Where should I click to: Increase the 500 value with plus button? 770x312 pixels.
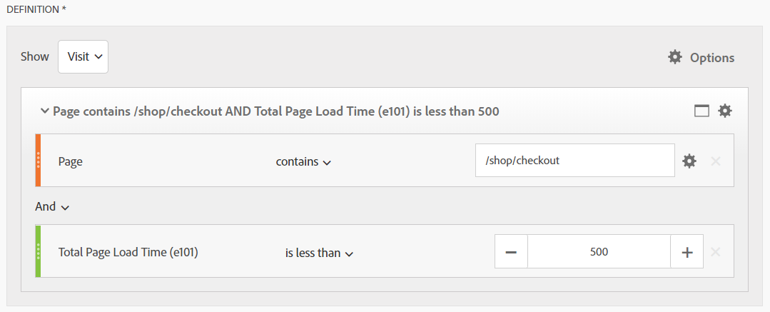tap(687, 252)
